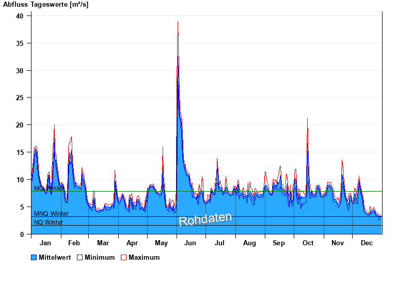Select the Jun month axis label

190,243
